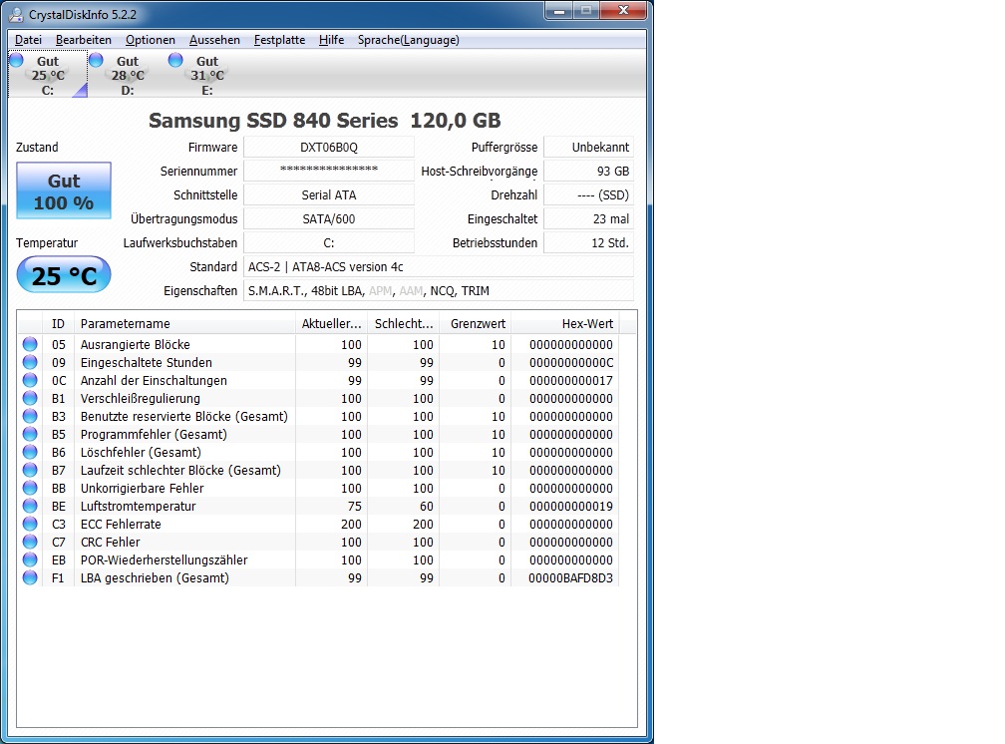Click hex value 000000000019
Viewport: 1005px width, 744px height.
(571, 506)
